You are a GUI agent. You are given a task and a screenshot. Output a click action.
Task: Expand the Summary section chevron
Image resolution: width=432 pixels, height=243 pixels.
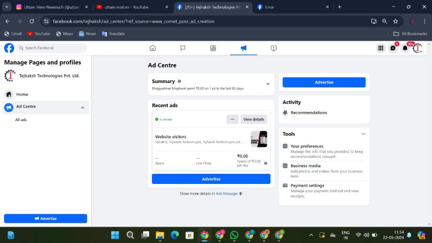pos(268,84)
